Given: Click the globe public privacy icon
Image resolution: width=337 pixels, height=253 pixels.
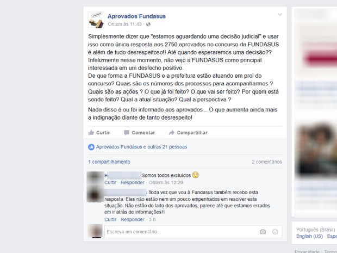Looking at the screenshot, I should coord(148,24).
